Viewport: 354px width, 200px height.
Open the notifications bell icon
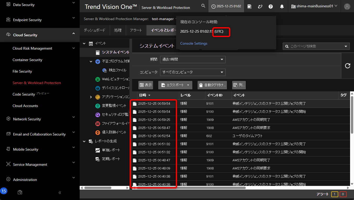click(282, 7)
